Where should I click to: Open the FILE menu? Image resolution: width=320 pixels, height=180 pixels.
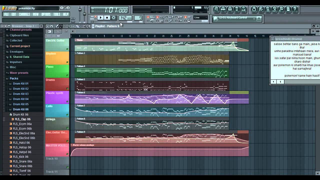click(x=6, y=14)
